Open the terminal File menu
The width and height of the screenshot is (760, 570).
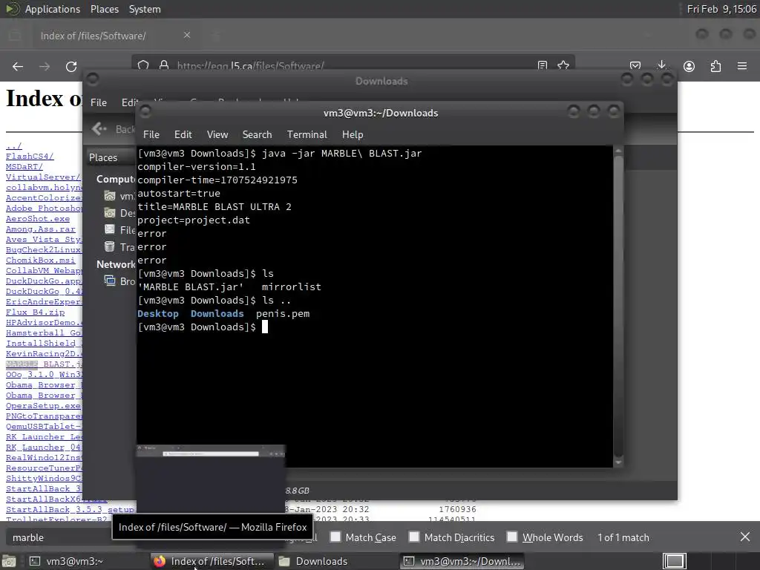pos(151,135)
